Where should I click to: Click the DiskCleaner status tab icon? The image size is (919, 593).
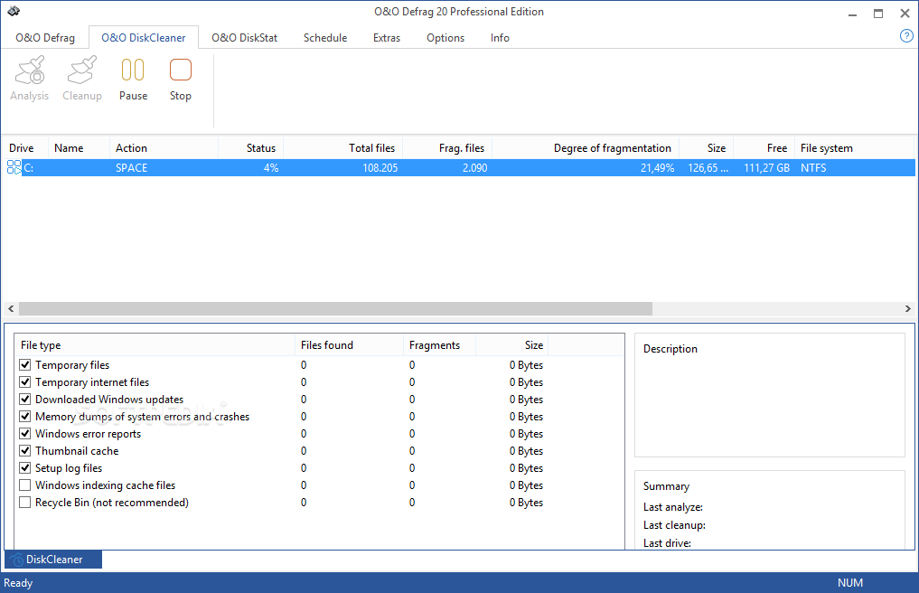16,560
